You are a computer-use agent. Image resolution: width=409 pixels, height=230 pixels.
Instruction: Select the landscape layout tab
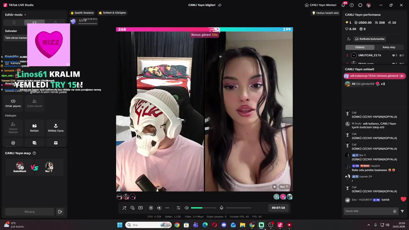(34, 23)
